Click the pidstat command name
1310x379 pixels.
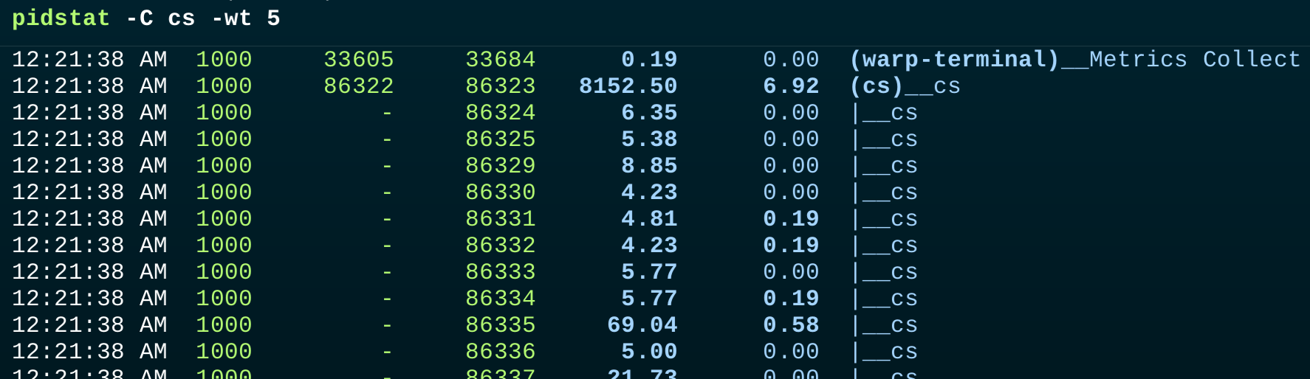pos(61,18)
